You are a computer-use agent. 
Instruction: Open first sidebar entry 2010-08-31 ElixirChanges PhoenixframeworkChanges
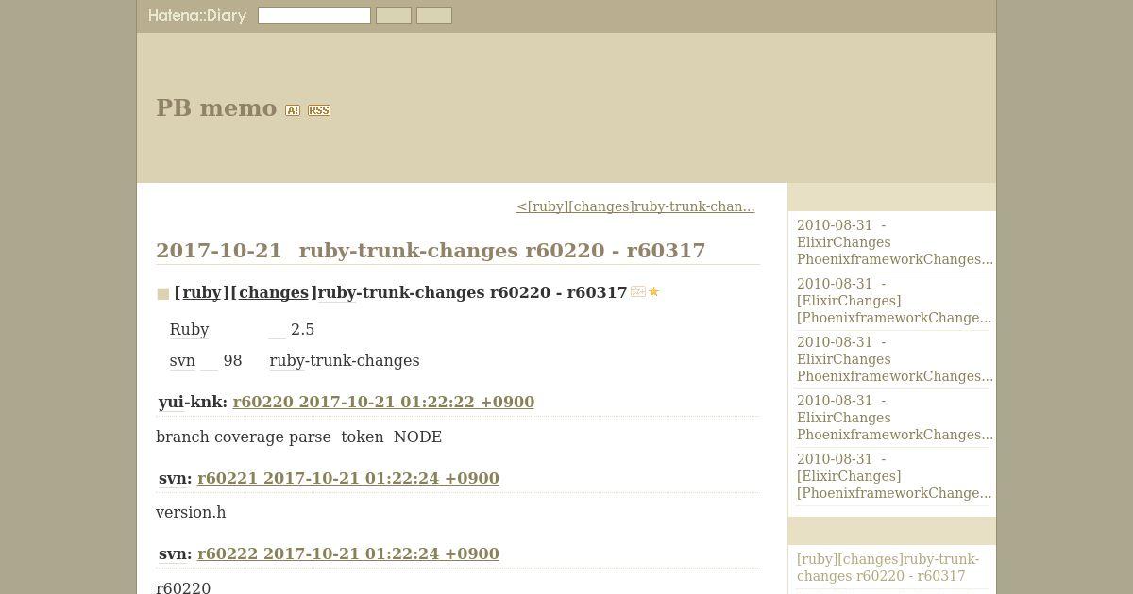(x=892, y=242)
